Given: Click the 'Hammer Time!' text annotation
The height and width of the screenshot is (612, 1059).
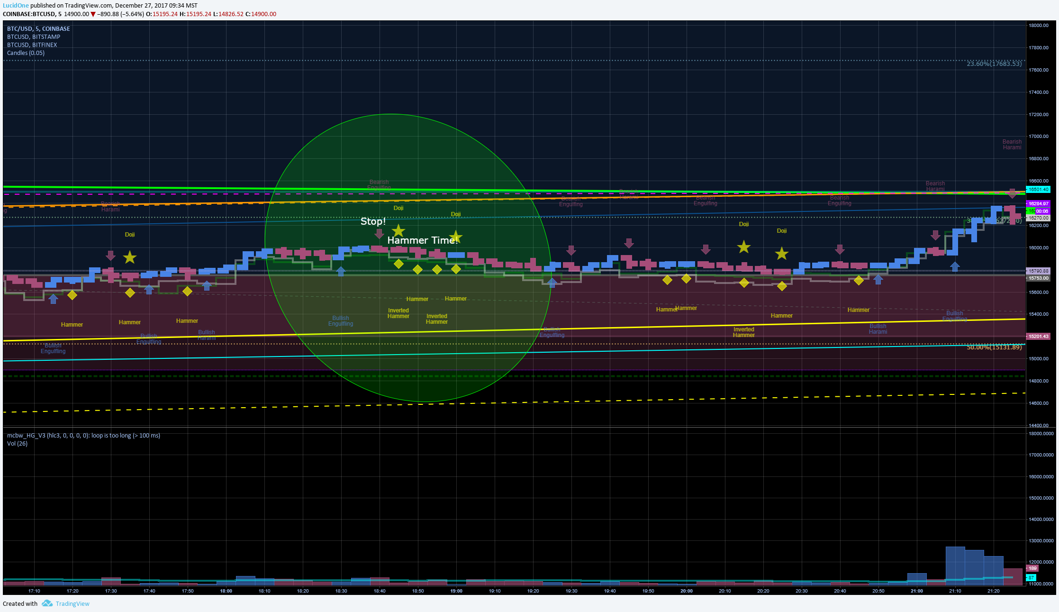Looking at the screenshot, I should point(422,240).
